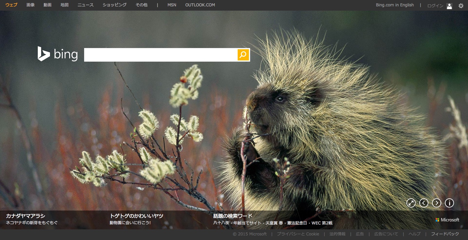Open the その他 menu
The height and width of the screenshot is (240, 468).
(x=141, y=5)
